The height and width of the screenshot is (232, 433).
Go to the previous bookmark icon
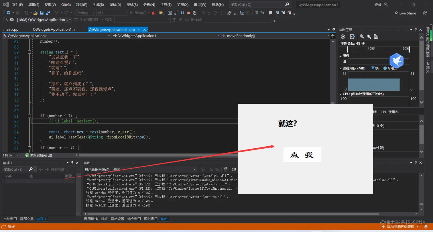pos(277,13)
